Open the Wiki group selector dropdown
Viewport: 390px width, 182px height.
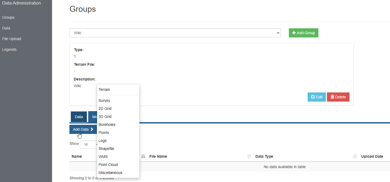pyautogui.click(x=175, y=33)
